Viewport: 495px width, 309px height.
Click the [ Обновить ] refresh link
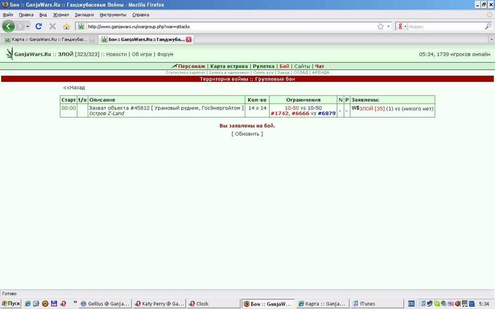[x=247, y=134]
